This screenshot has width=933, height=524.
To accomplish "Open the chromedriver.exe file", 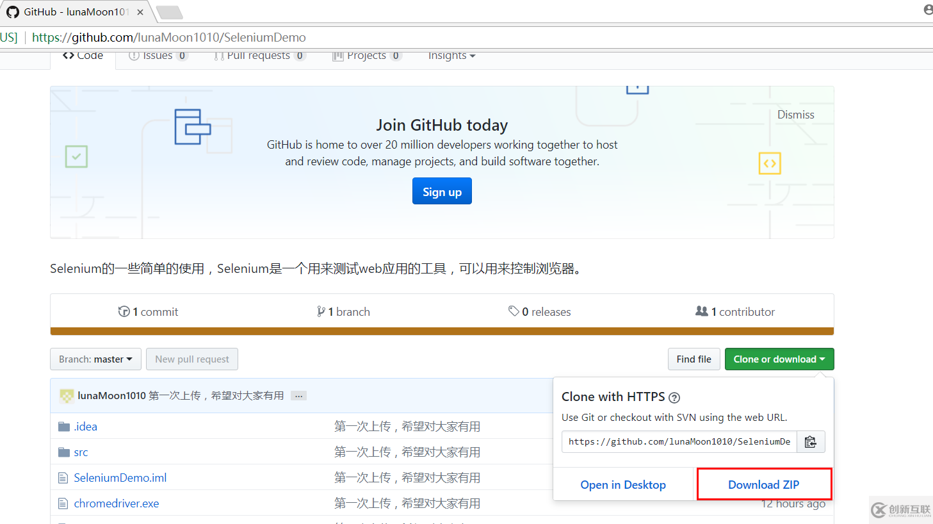I will [x=116, y=504].
